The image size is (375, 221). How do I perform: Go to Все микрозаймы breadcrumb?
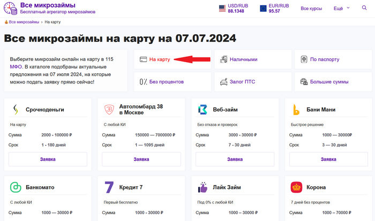pos(24,22)
